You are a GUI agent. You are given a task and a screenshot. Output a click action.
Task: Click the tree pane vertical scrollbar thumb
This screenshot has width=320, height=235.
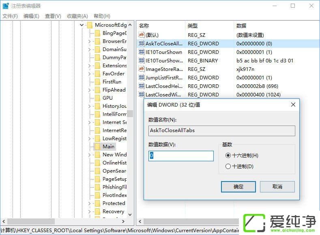pos(130,113)
